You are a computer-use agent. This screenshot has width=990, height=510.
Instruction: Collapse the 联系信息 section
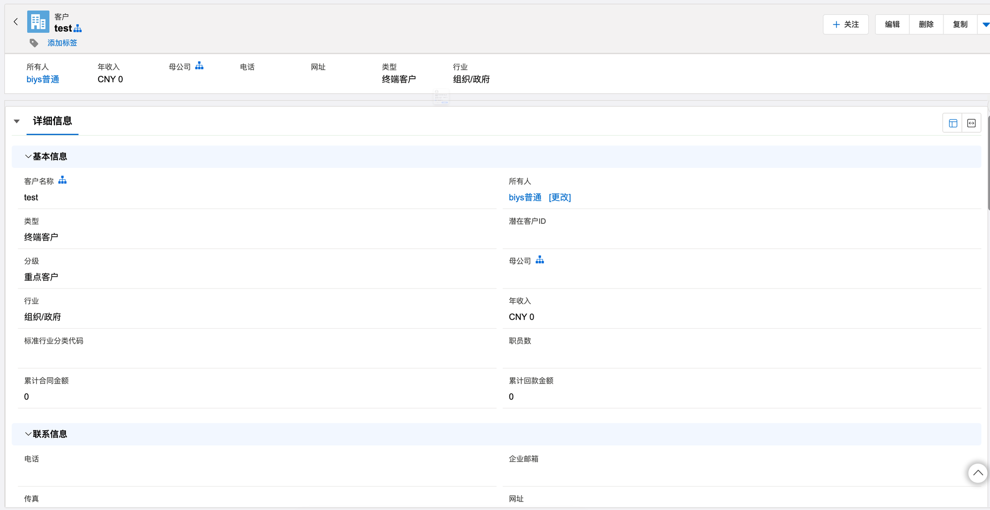coord(28,434)
